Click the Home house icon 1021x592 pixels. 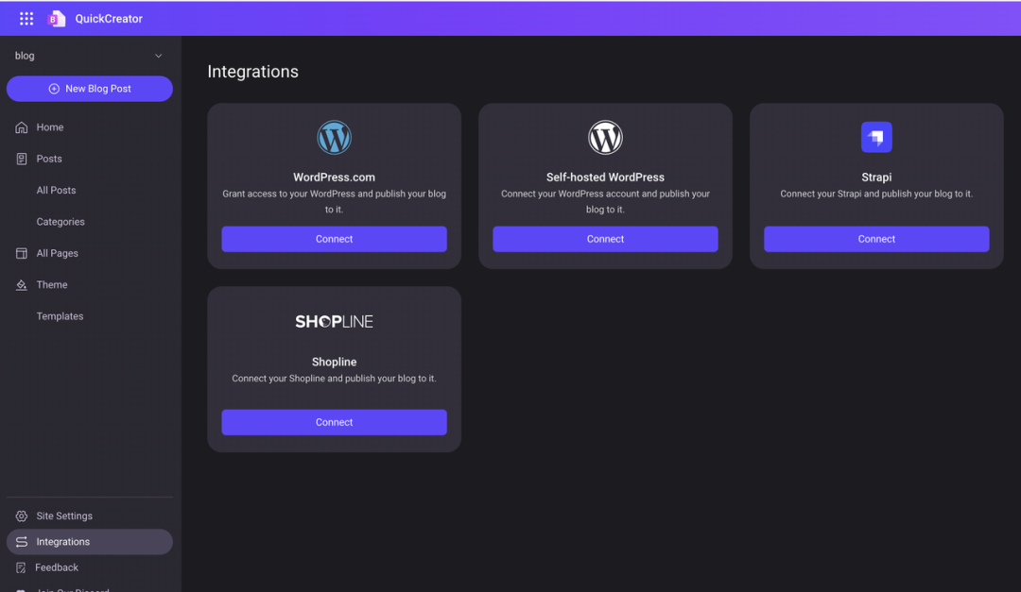pos(22,127)
